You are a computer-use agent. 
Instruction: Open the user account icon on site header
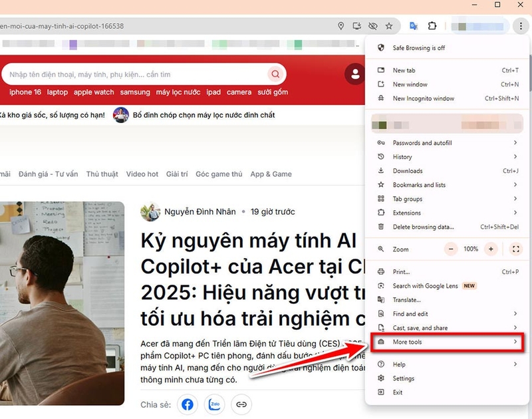[355, 74]
